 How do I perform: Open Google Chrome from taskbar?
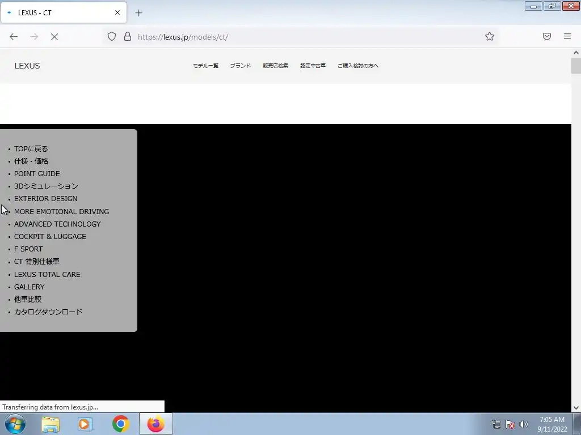point(120,424)
